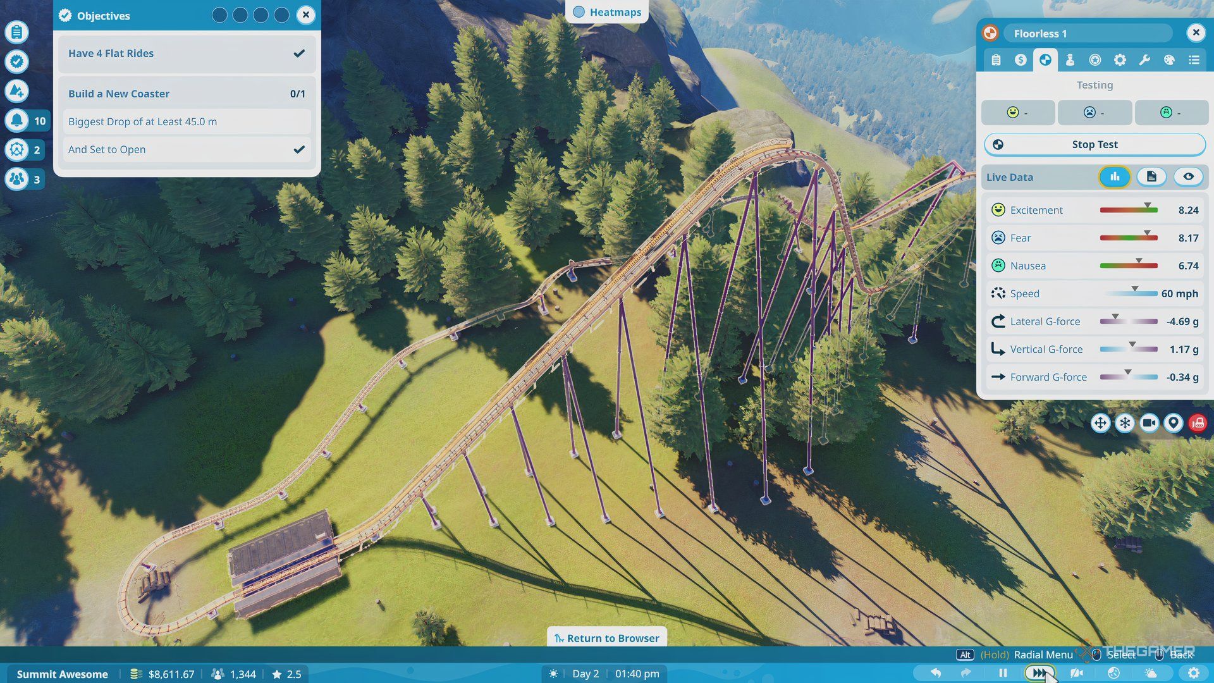The image size is (1214, 683).
Task: Click the red demolish ride icon
Action: pos(1198,423)
